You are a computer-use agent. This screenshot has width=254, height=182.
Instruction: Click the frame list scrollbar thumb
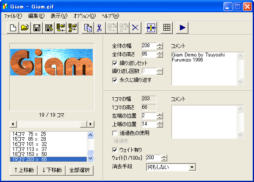pos(91,152)
